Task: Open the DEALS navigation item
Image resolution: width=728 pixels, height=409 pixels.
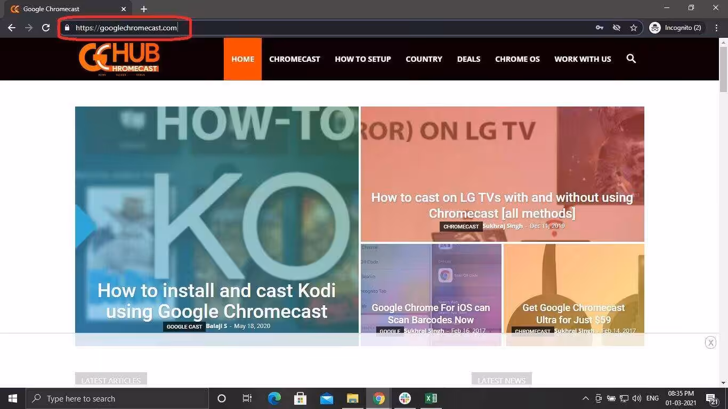Action: click(x=468, y=59)
